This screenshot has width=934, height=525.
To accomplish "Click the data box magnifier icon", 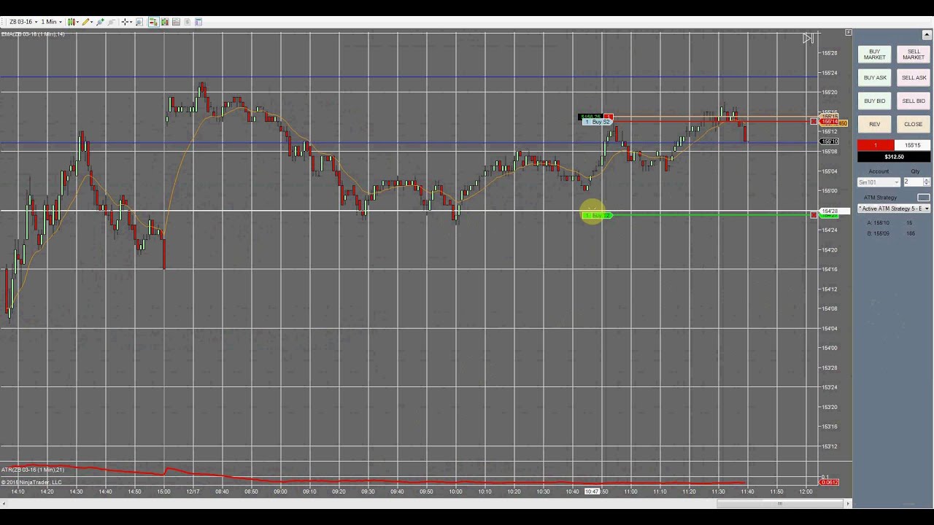I will point(139,22).
